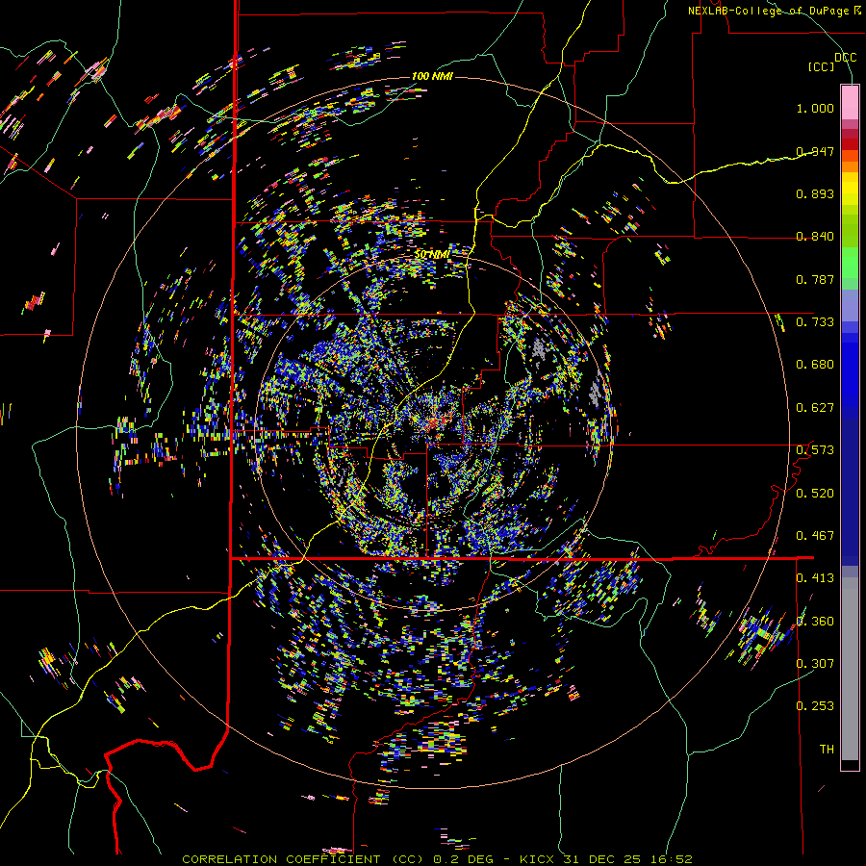Pick the lavender color bar segment
Viewport: 866px width, 866px height.
pyautogui.click(x=850, y=305)
